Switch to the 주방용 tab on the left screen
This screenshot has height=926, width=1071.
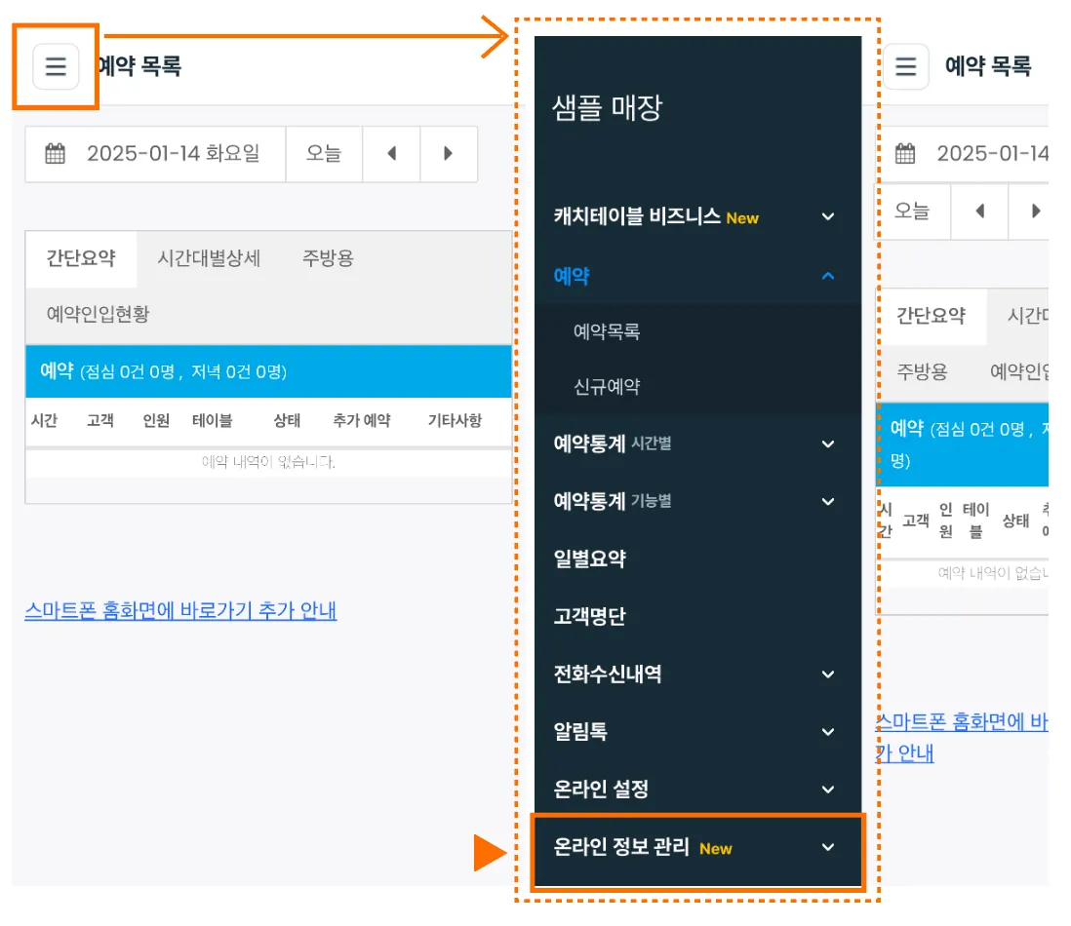[x=328, y=258]
